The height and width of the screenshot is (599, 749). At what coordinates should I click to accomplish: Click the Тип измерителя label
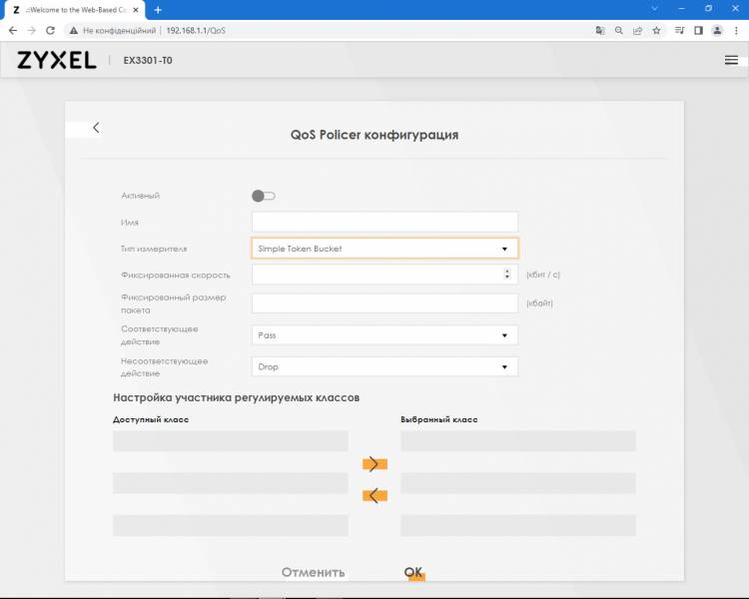(x=154, y=249)
